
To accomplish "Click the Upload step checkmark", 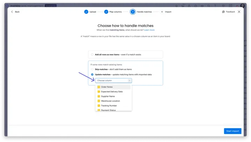I will [86, 12].
